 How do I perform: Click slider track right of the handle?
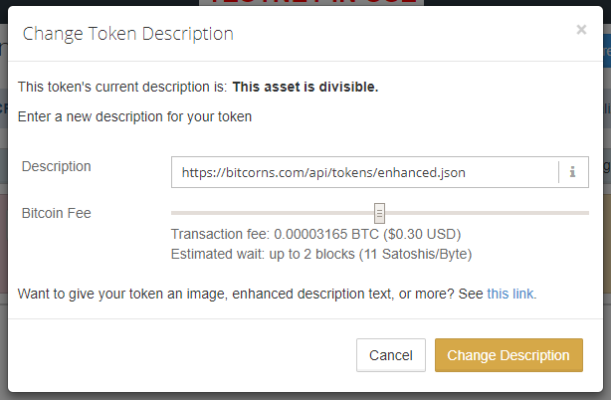pos(488,212)
